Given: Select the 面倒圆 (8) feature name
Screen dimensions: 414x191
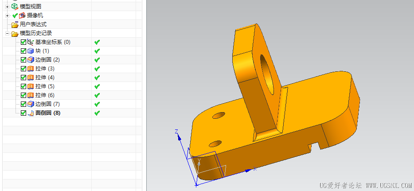Looking at the screenshot, I should (48, 113).
